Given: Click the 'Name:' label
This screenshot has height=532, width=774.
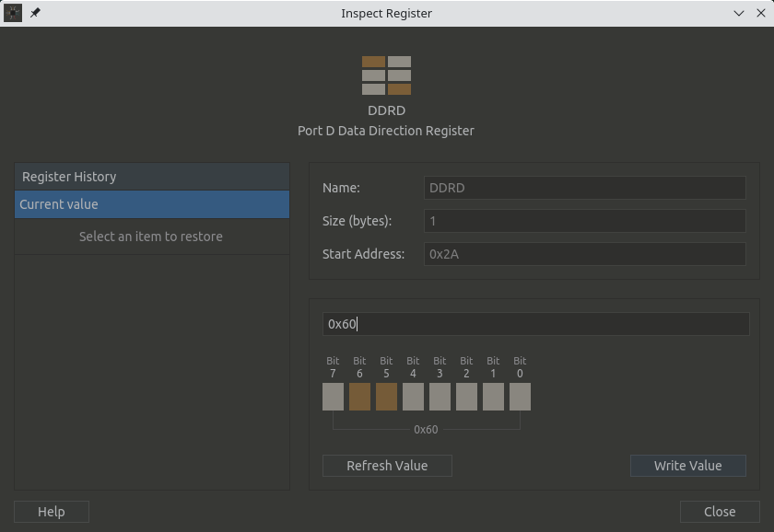Looking at the screenshot, I should 341,188.
